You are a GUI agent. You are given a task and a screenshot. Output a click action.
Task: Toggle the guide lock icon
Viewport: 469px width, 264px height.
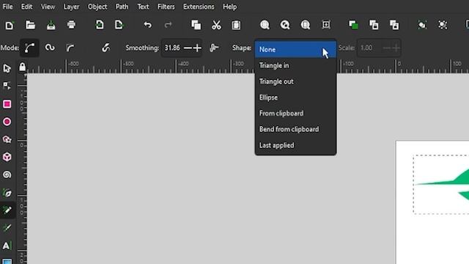pos(23,67)
